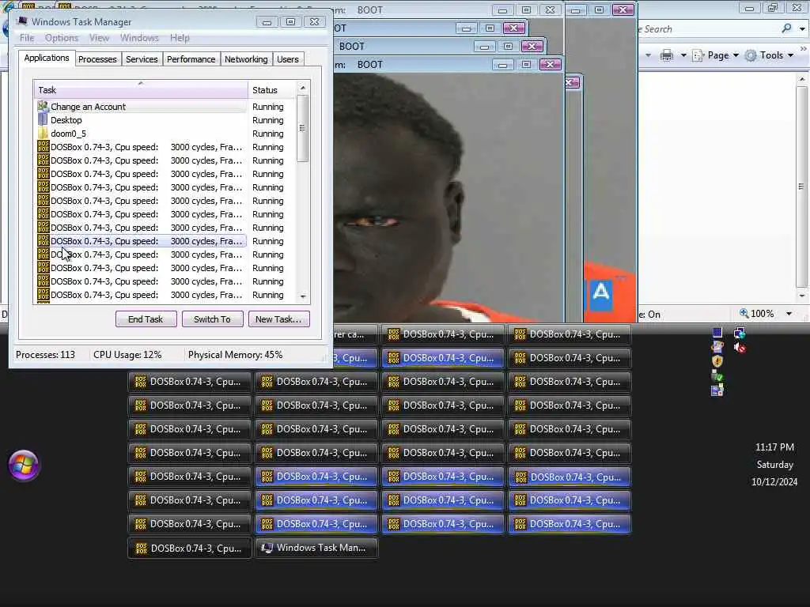Click the Processes: 113 status text

(x=45, y=355)
